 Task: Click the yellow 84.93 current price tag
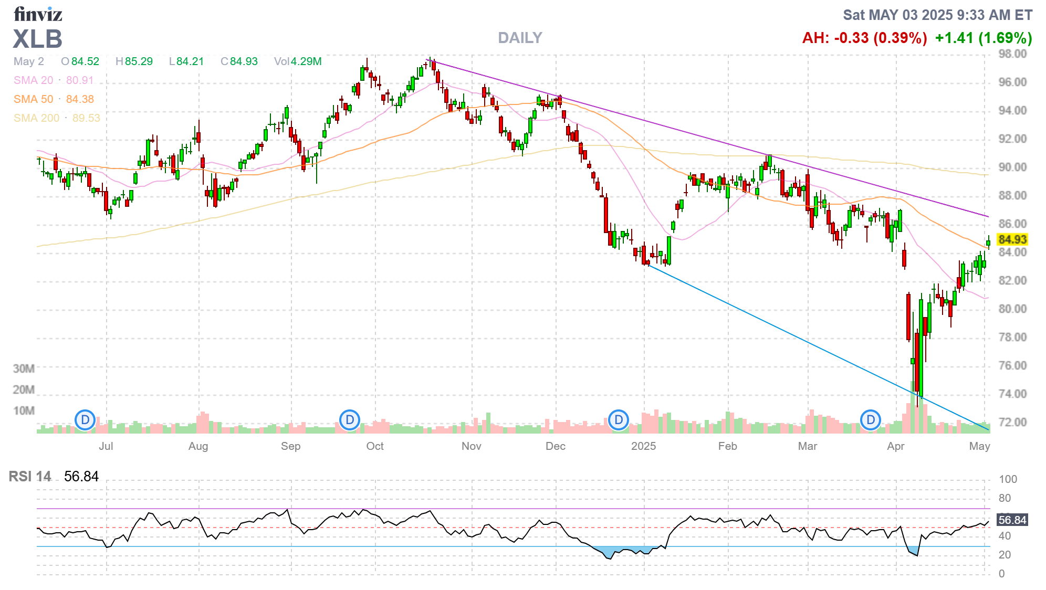[x=1012, y=239]
